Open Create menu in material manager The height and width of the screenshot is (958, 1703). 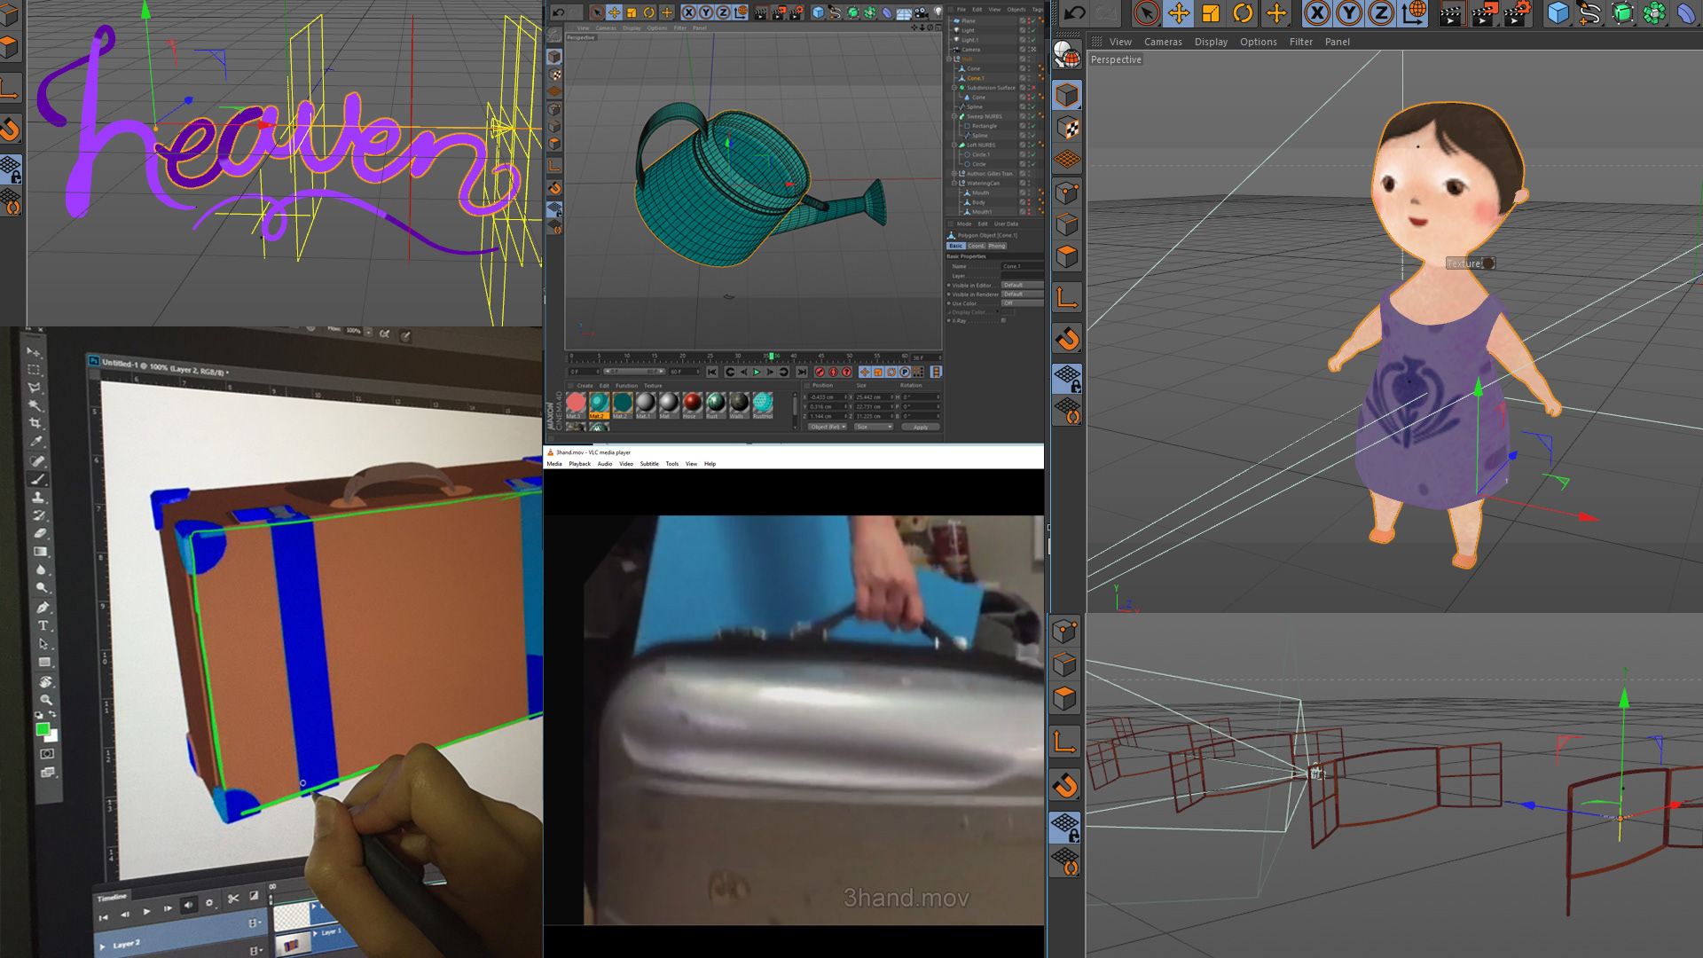(585, 386)
